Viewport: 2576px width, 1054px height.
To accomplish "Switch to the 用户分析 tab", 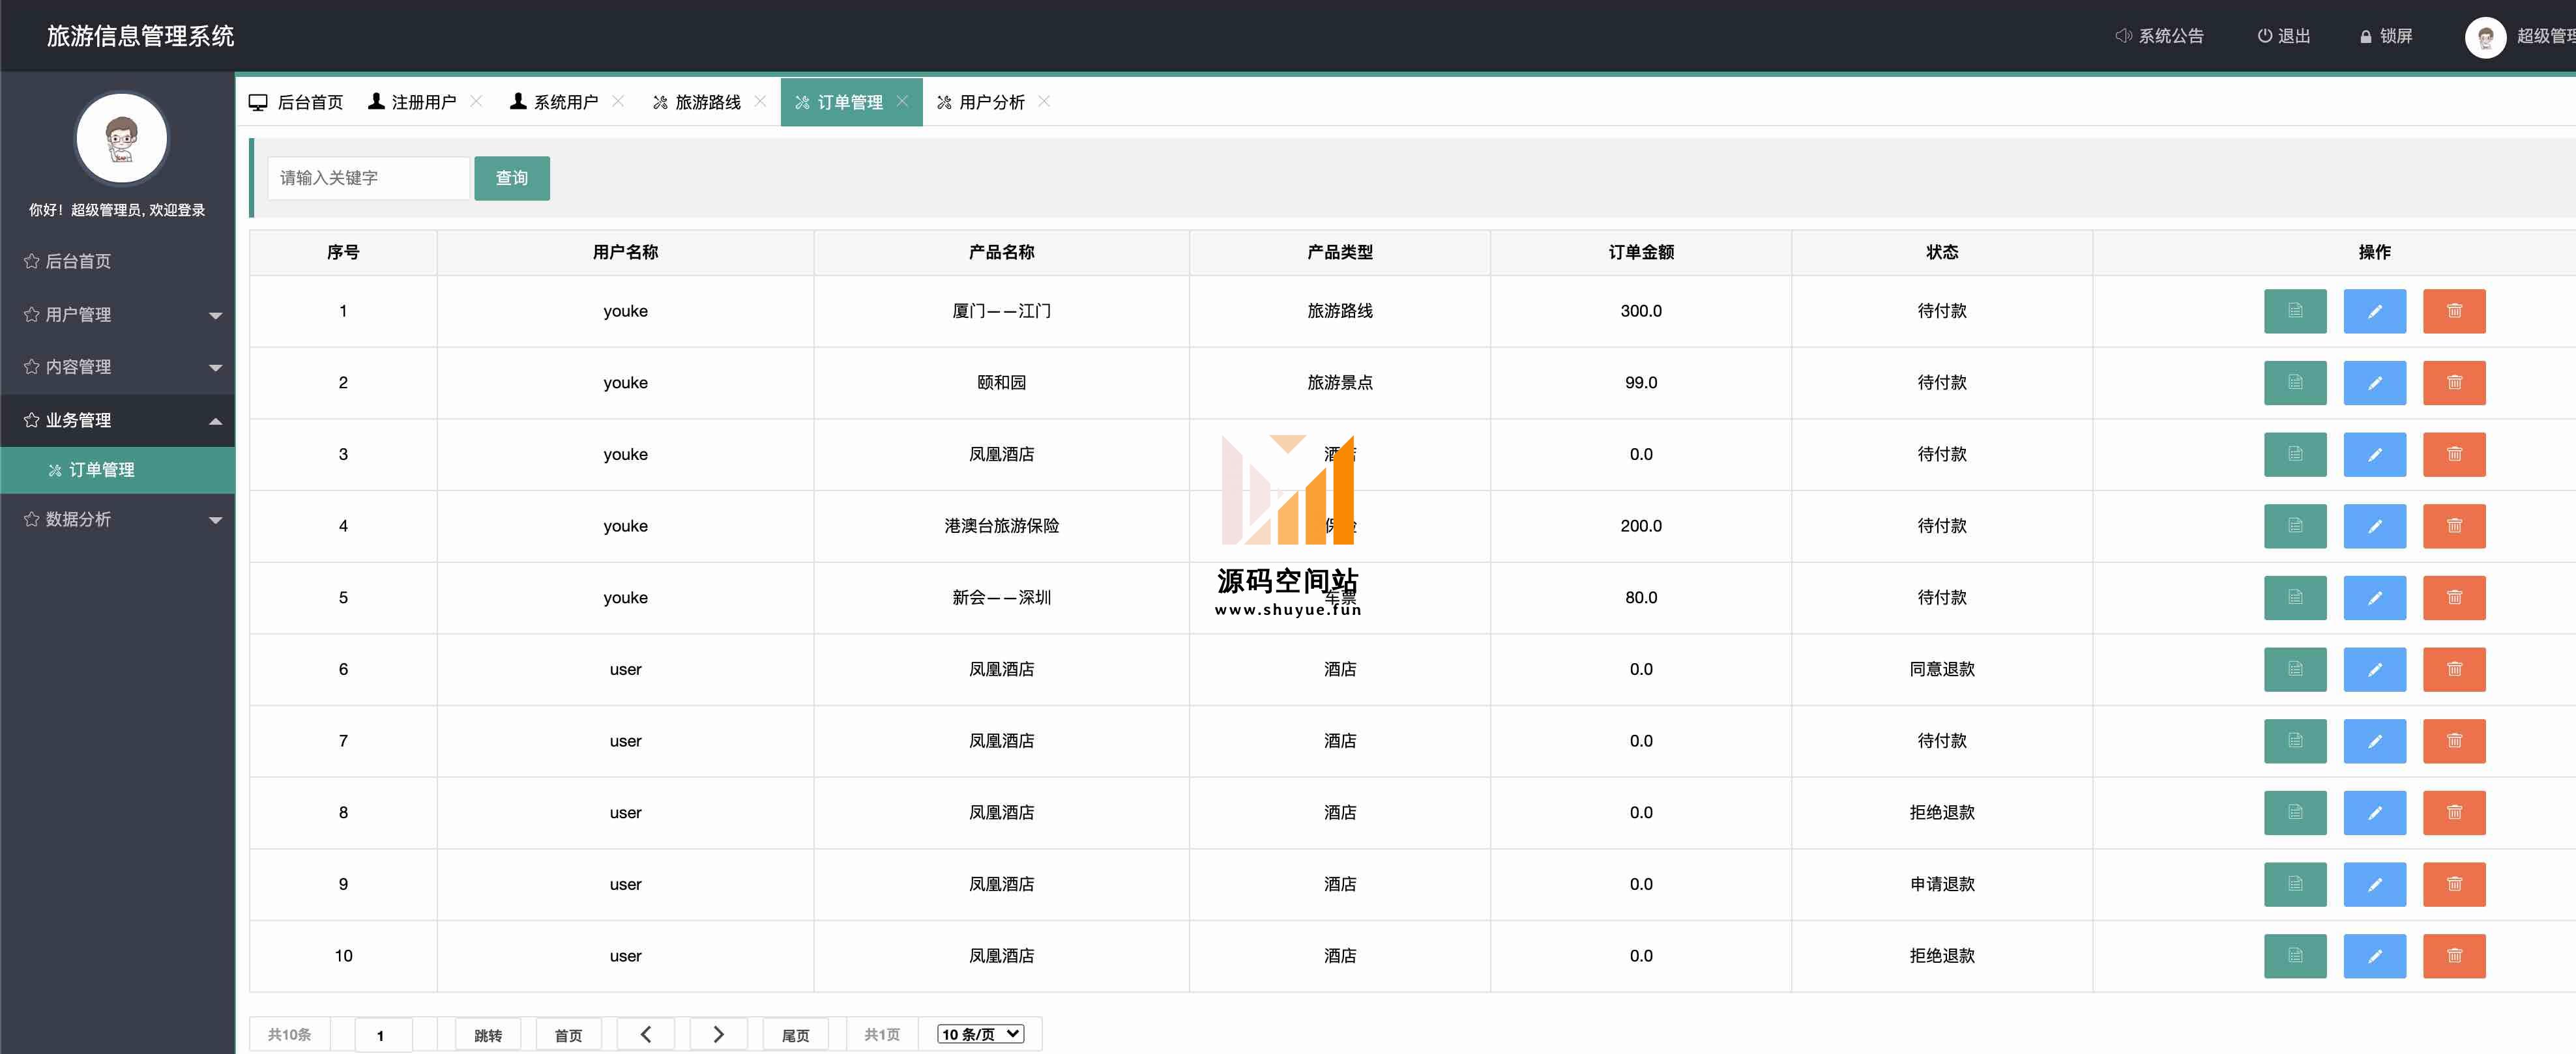I will click(x=981, y=102).
